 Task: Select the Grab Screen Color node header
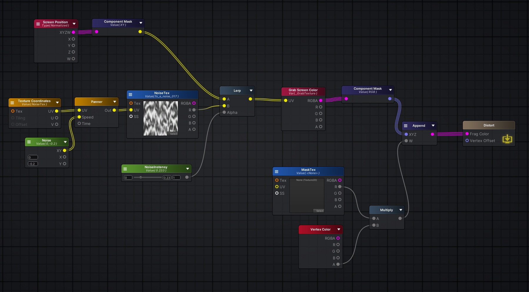pyautogui.click(x=303, y=91)
